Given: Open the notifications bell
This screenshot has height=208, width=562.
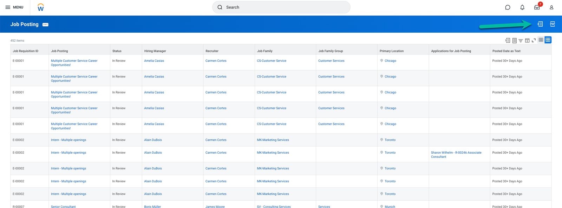Looking at the screenshot, I should [522, 7].
